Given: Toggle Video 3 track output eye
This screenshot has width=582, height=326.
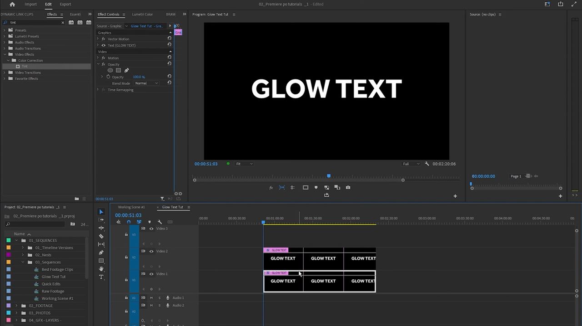Looking at the screenshot, I should pos(151,229).
